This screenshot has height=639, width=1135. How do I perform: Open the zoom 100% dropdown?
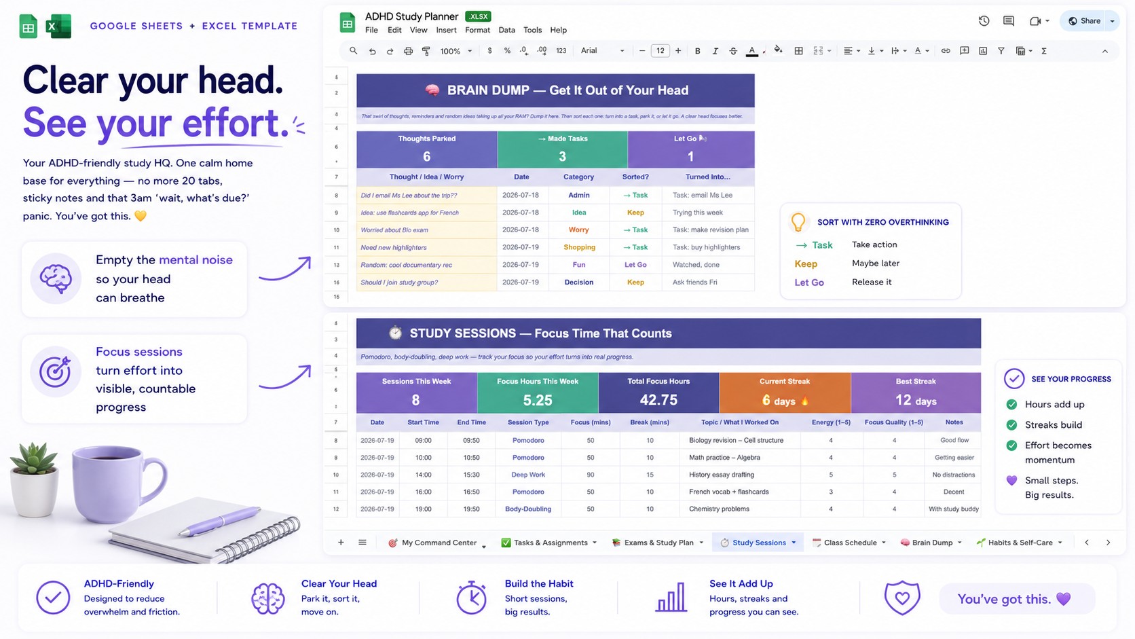tap(455, 51)
